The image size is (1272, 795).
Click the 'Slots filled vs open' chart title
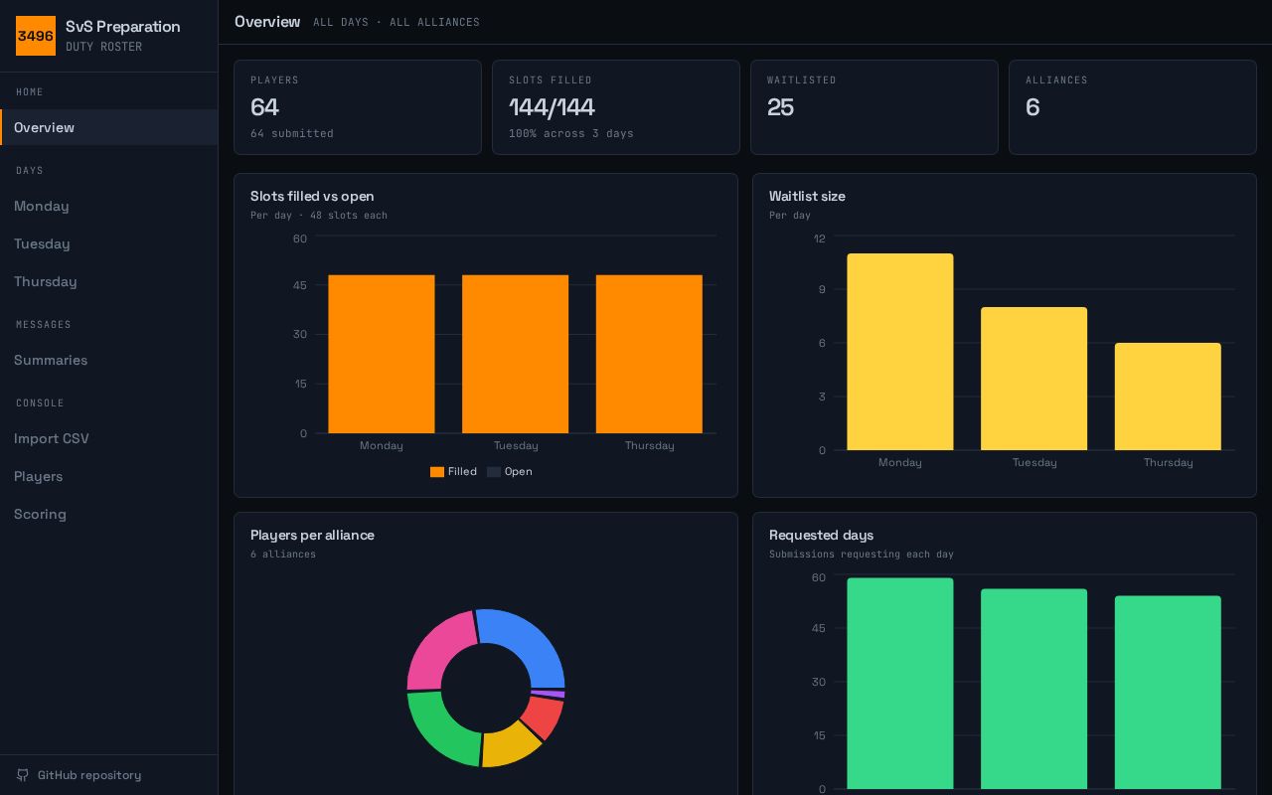312,196
